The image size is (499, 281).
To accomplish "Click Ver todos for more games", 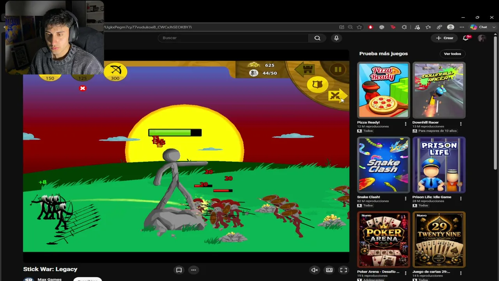I will [452, 54].
